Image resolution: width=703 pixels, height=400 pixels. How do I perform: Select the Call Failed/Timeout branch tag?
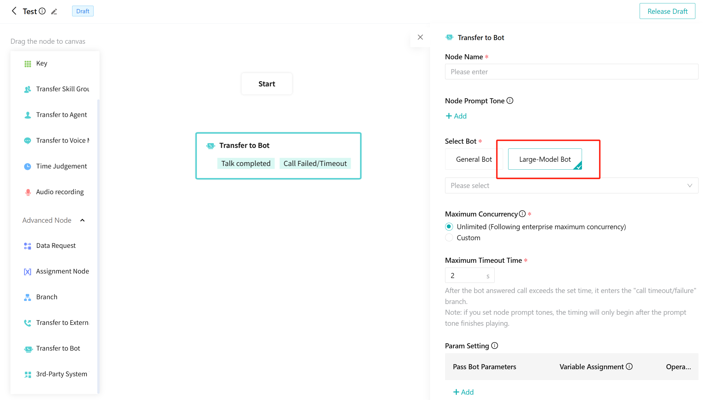click(x=315, y=163)
